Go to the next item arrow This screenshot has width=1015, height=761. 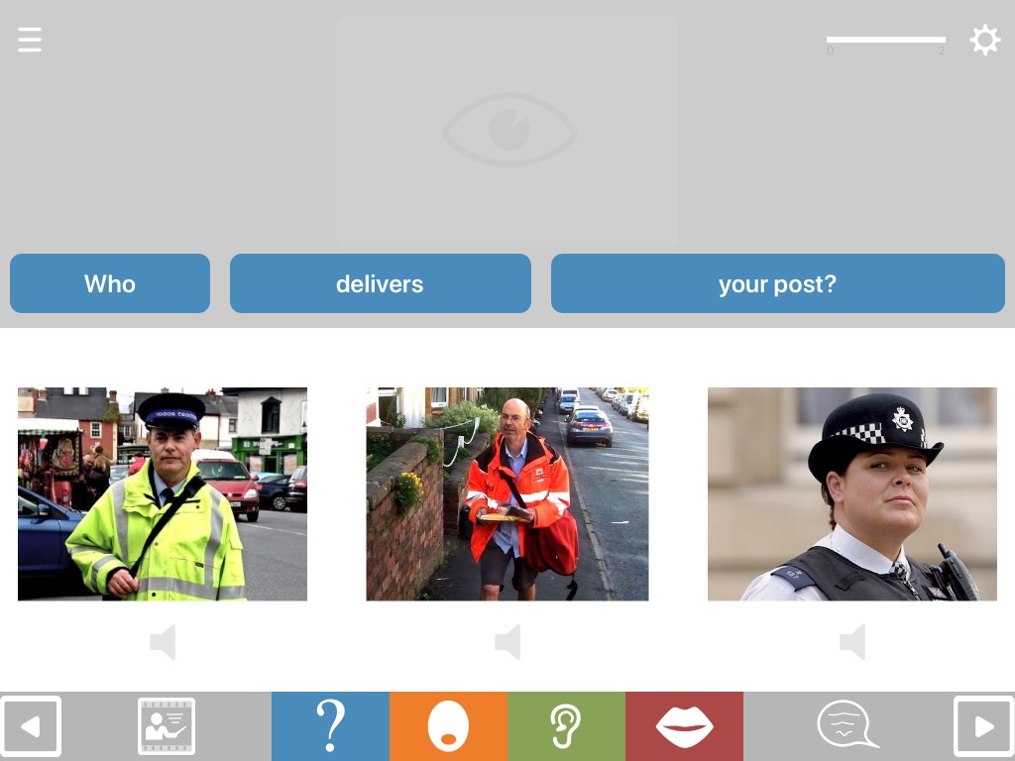pyautogui.click(x=984, y=726)
